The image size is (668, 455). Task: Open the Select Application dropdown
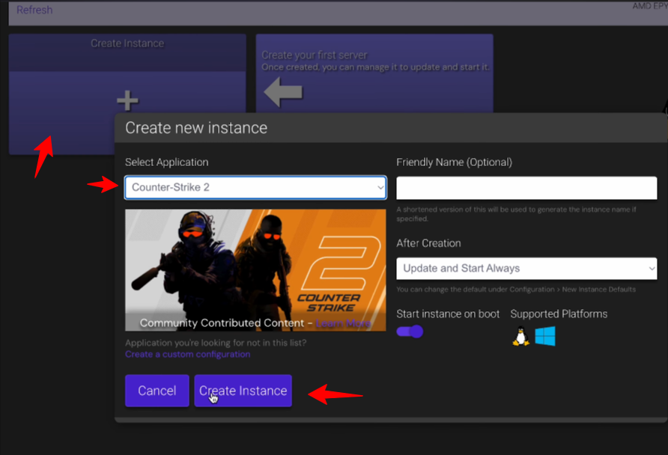click(255, 187)
